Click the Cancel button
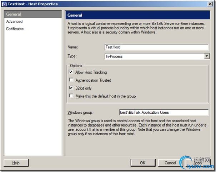216x172 pixels. coord(170,163)
